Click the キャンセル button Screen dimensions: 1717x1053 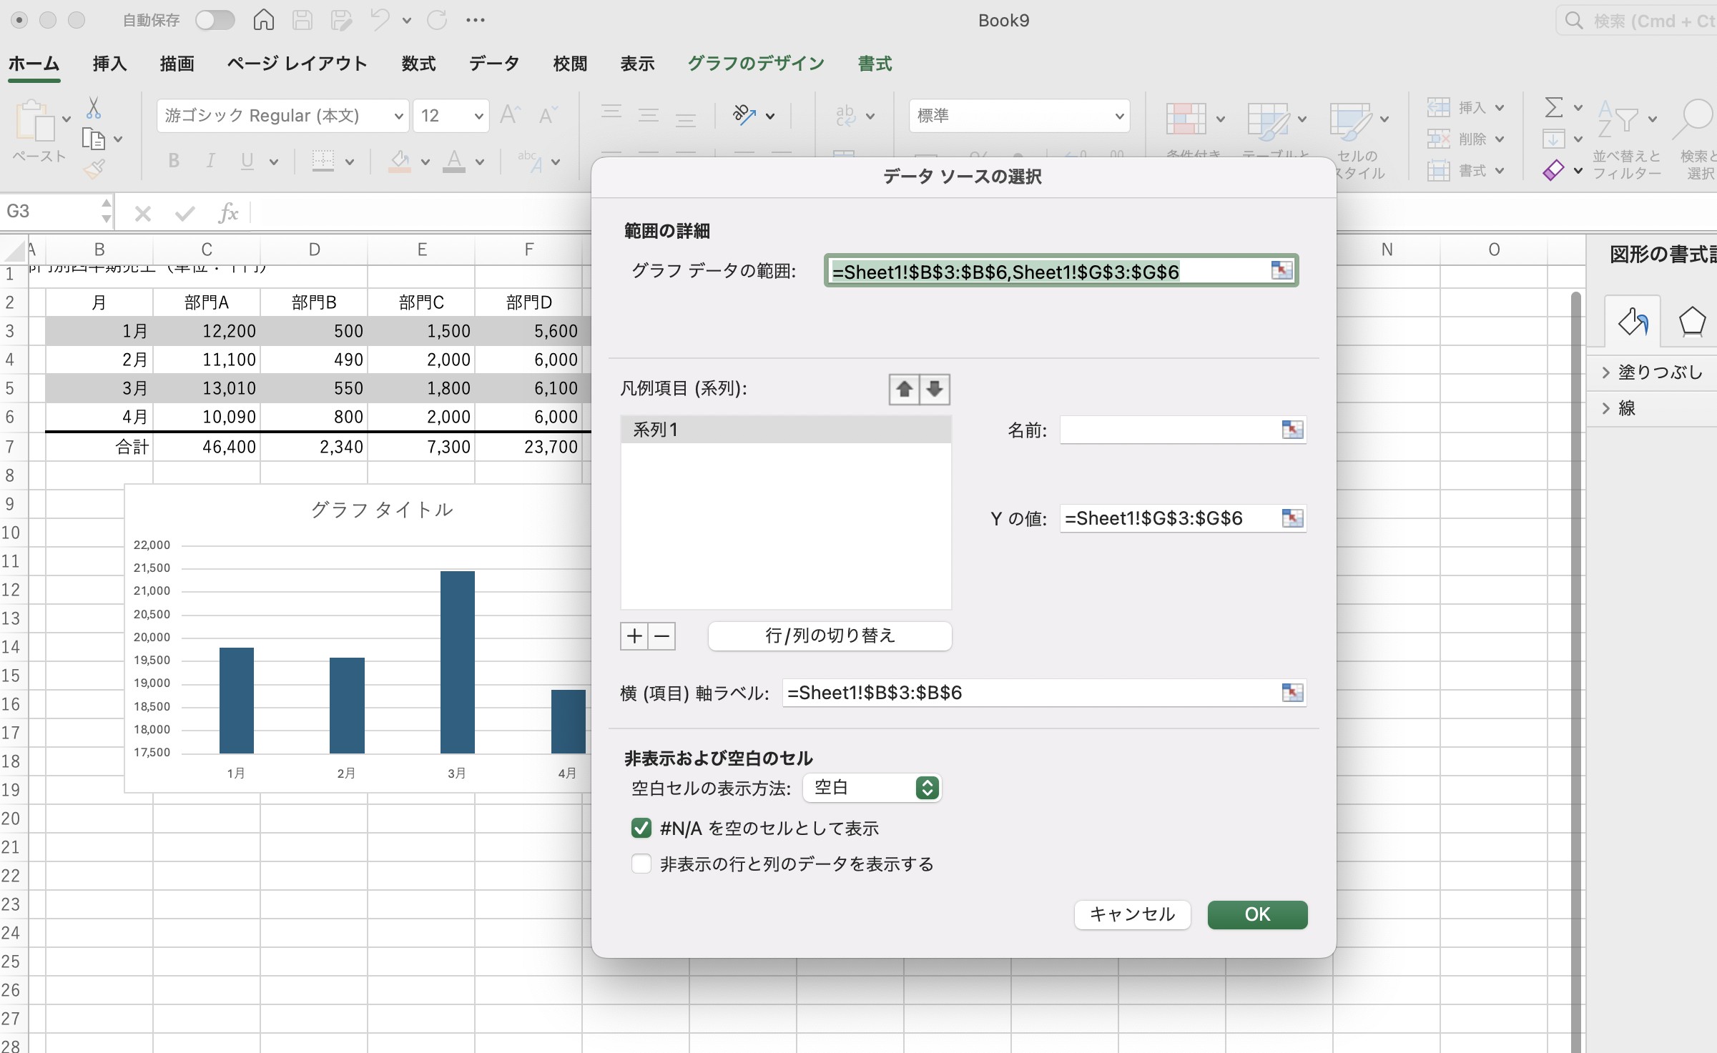point(1132,914)
